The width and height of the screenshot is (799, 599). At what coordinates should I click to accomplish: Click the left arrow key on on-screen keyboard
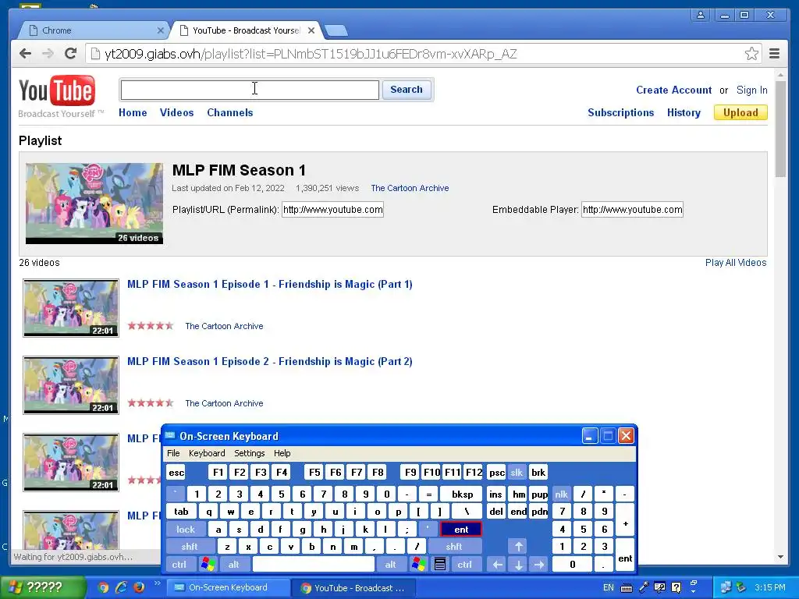(x=497, y=565)
